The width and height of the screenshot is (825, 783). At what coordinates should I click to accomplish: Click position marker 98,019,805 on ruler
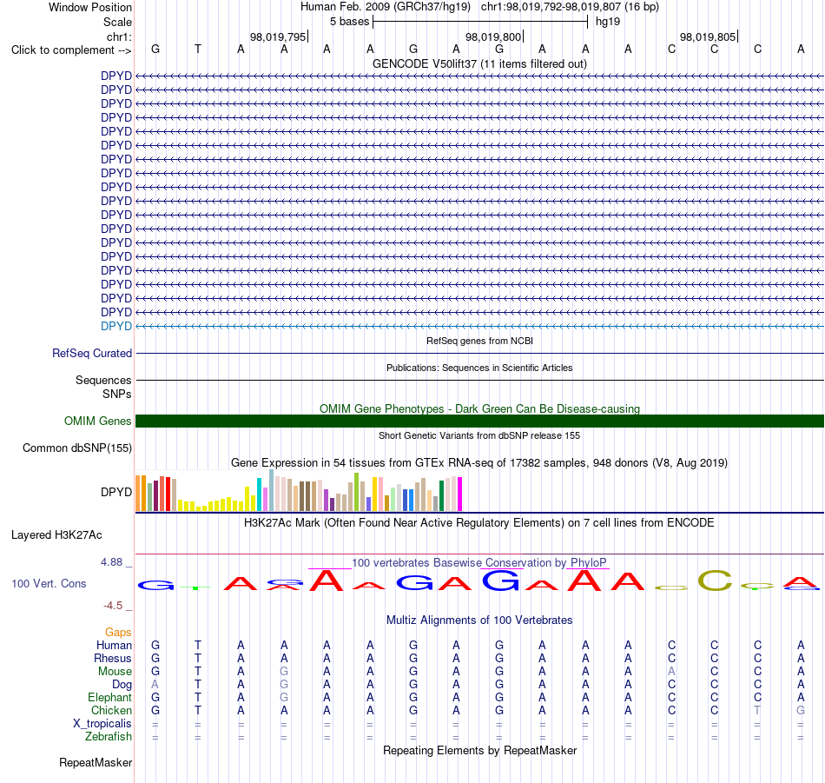tap(708, 36)
